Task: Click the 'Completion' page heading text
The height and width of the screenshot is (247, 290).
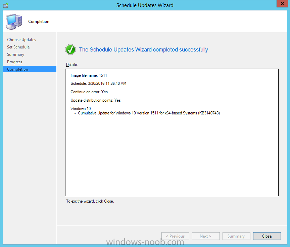Action: pyautogui.click(x=39, y=22)
